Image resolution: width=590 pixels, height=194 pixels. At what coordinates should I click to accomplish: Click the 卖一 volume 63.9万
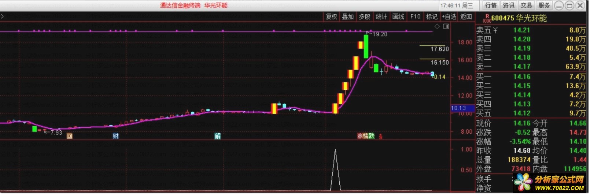576,67
